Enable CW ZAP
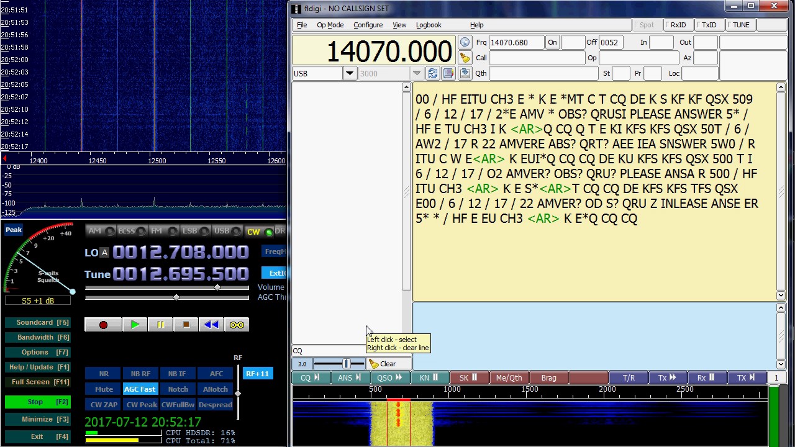The width and height of the screenshot is (795, 447). (104, 405)
